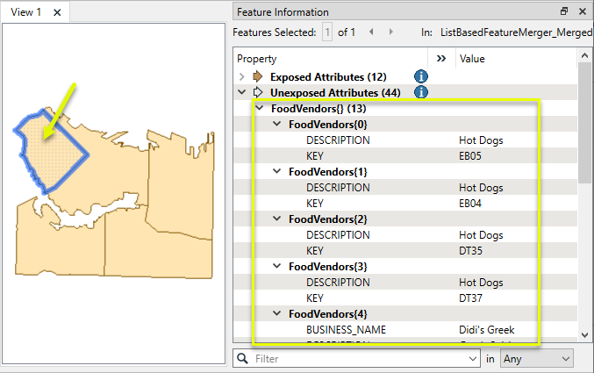This screenshot has width=594, height=373.
Task: Go to the next selected feature
Action: 389,32
